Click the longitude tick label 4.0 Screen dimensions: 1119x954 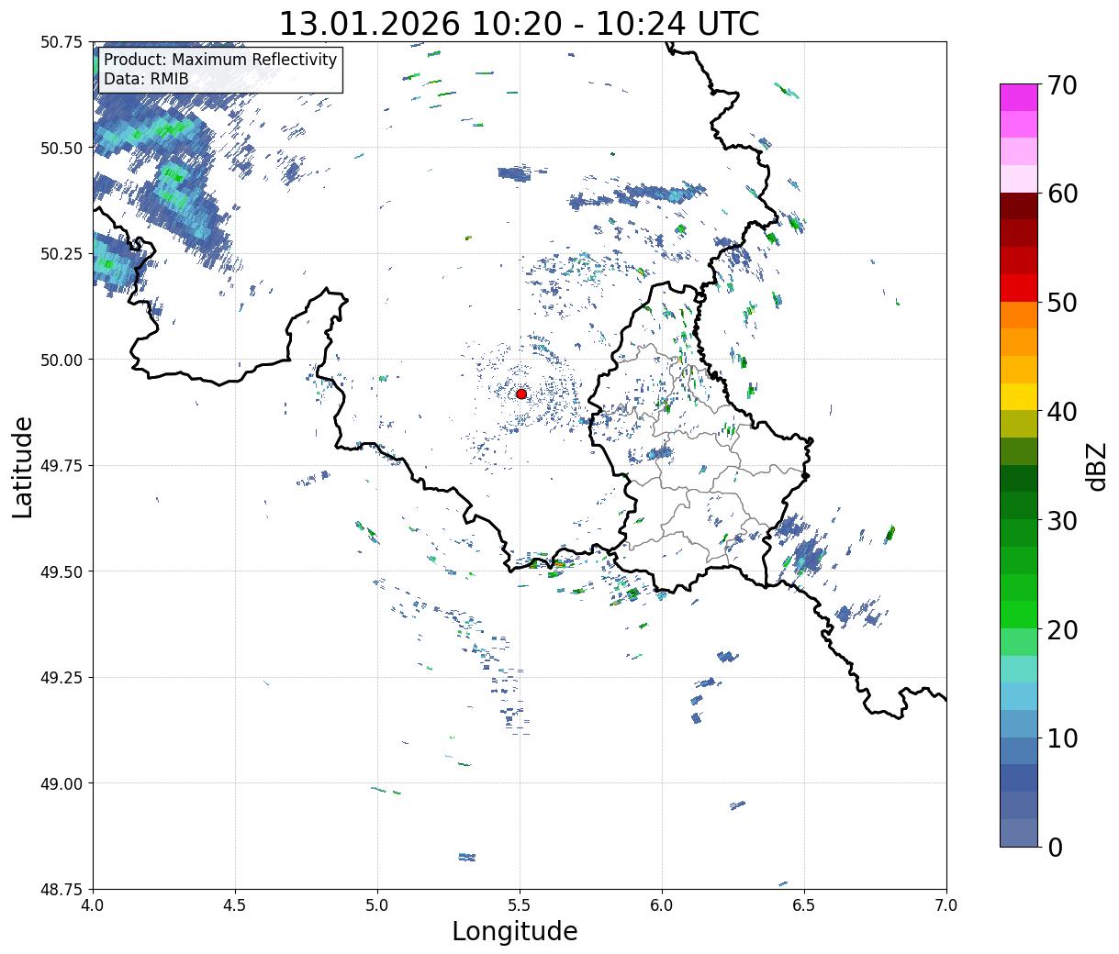pyautogui.click(x=93, y=904)
